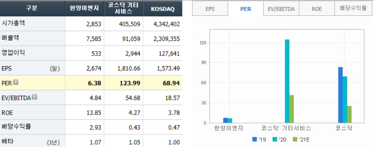Toggle the '19 legend swatch
The image size is (374, 147).
pos(254,139)
